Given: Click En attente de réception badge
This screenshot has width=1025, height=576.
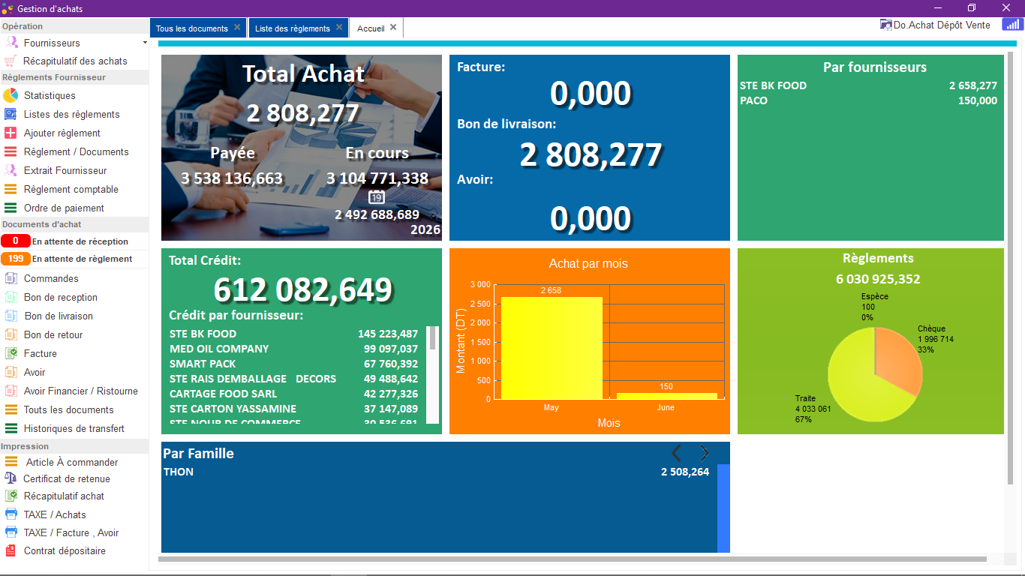Looking at the screenshot, I should click(15, 241).
